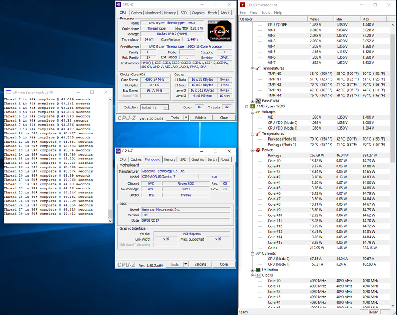Viewport: 397px width, 315px height.
Task: Click the AMD Ryzen 1950X chip icon
Action: click(252, 107)
